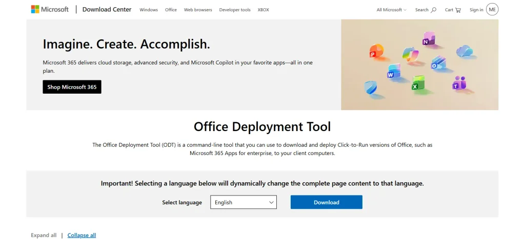
Task: Click the Collapse all link
Action: 82,235
